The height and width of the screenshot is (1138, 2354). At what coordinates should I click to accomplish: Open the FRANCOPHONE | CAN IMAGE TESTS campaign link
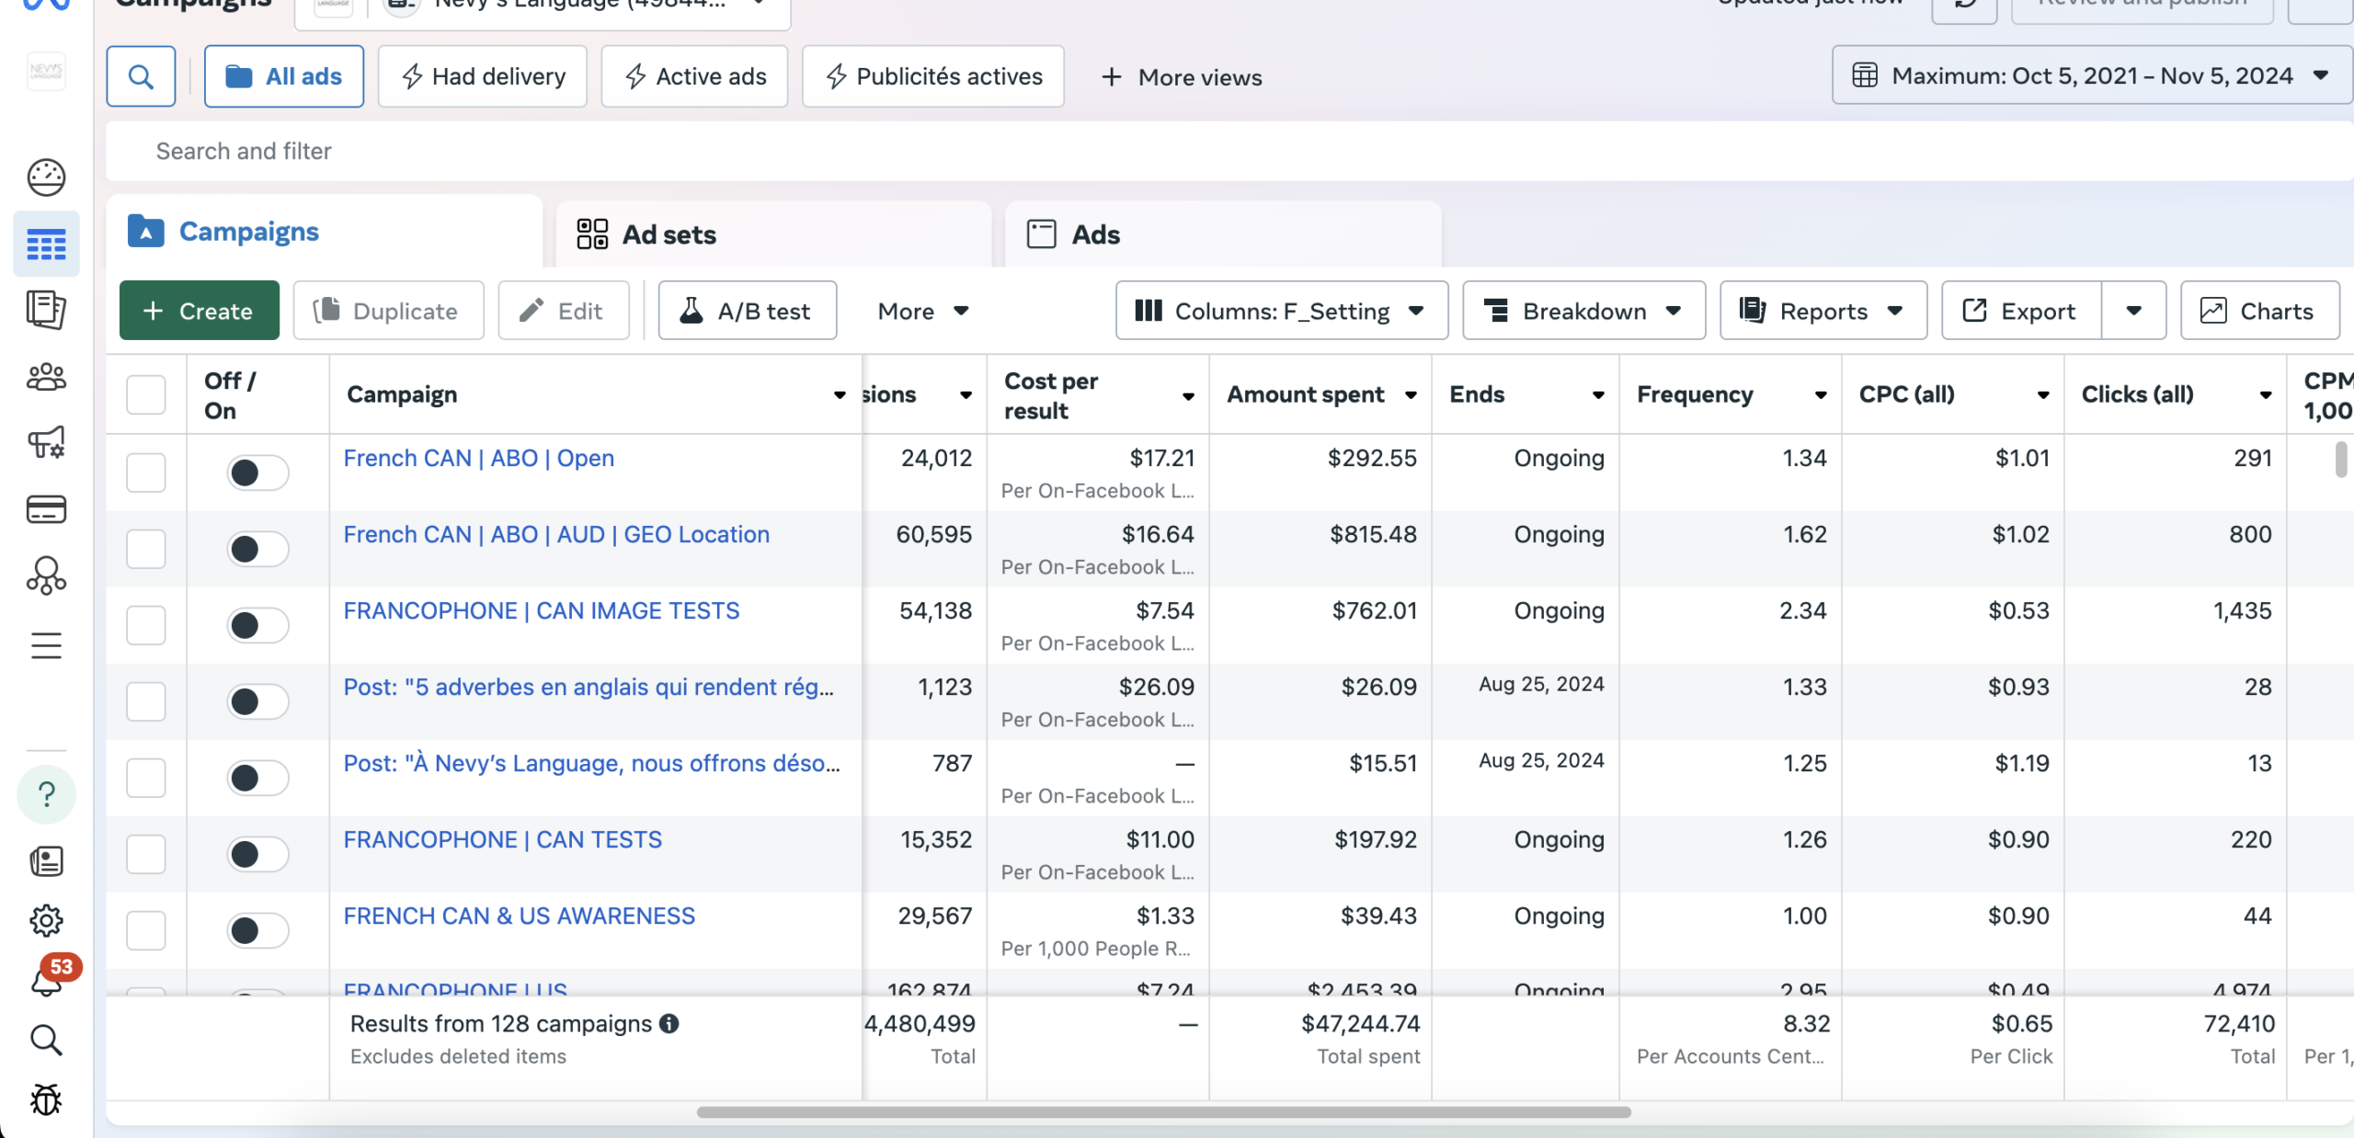(x=542, y=611)
